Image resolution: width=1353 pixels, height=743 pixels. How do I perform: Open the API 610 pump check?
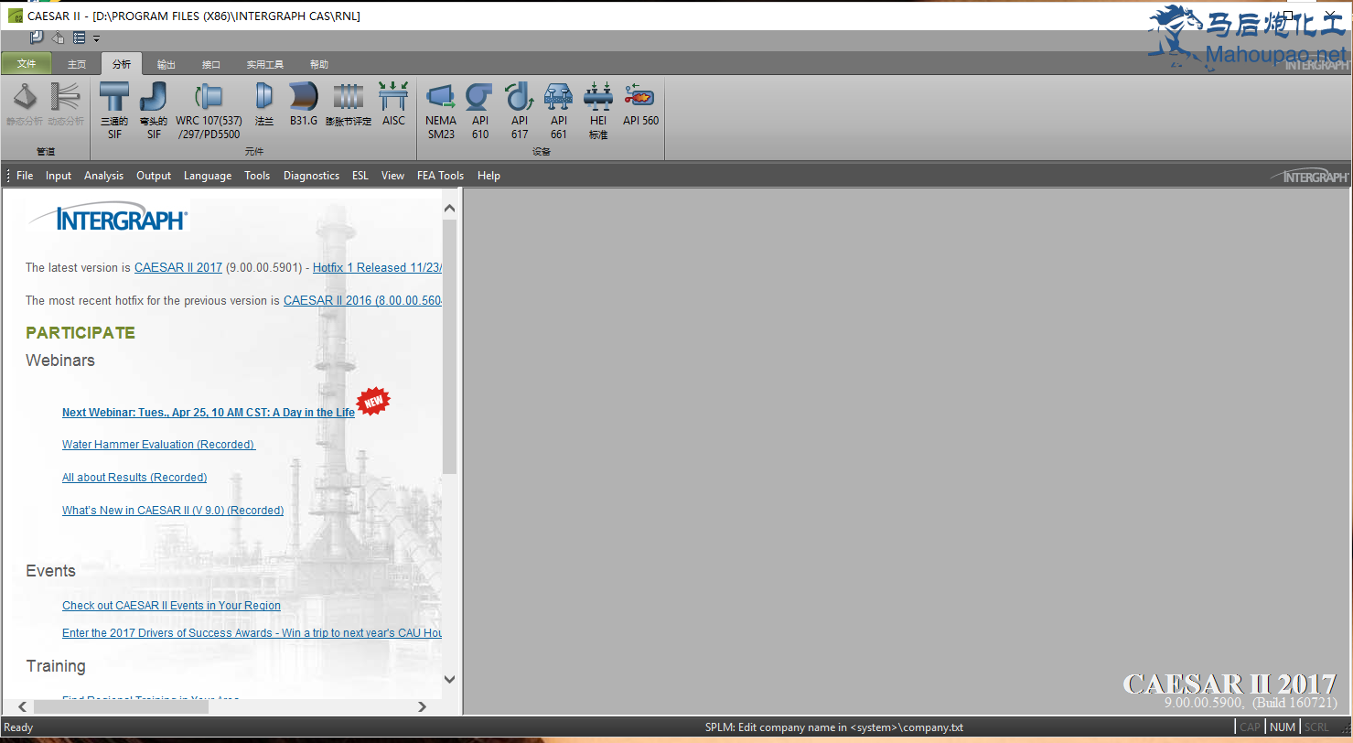pyautogui.click(x=480, y=111)
